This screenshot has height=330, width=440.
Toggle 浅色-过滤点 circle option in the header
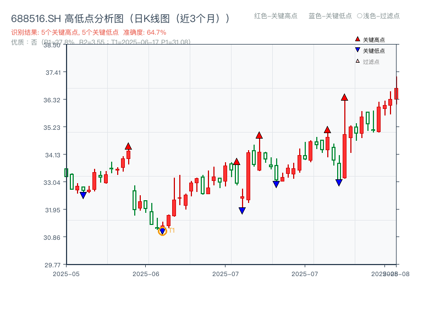coord(377,16)
